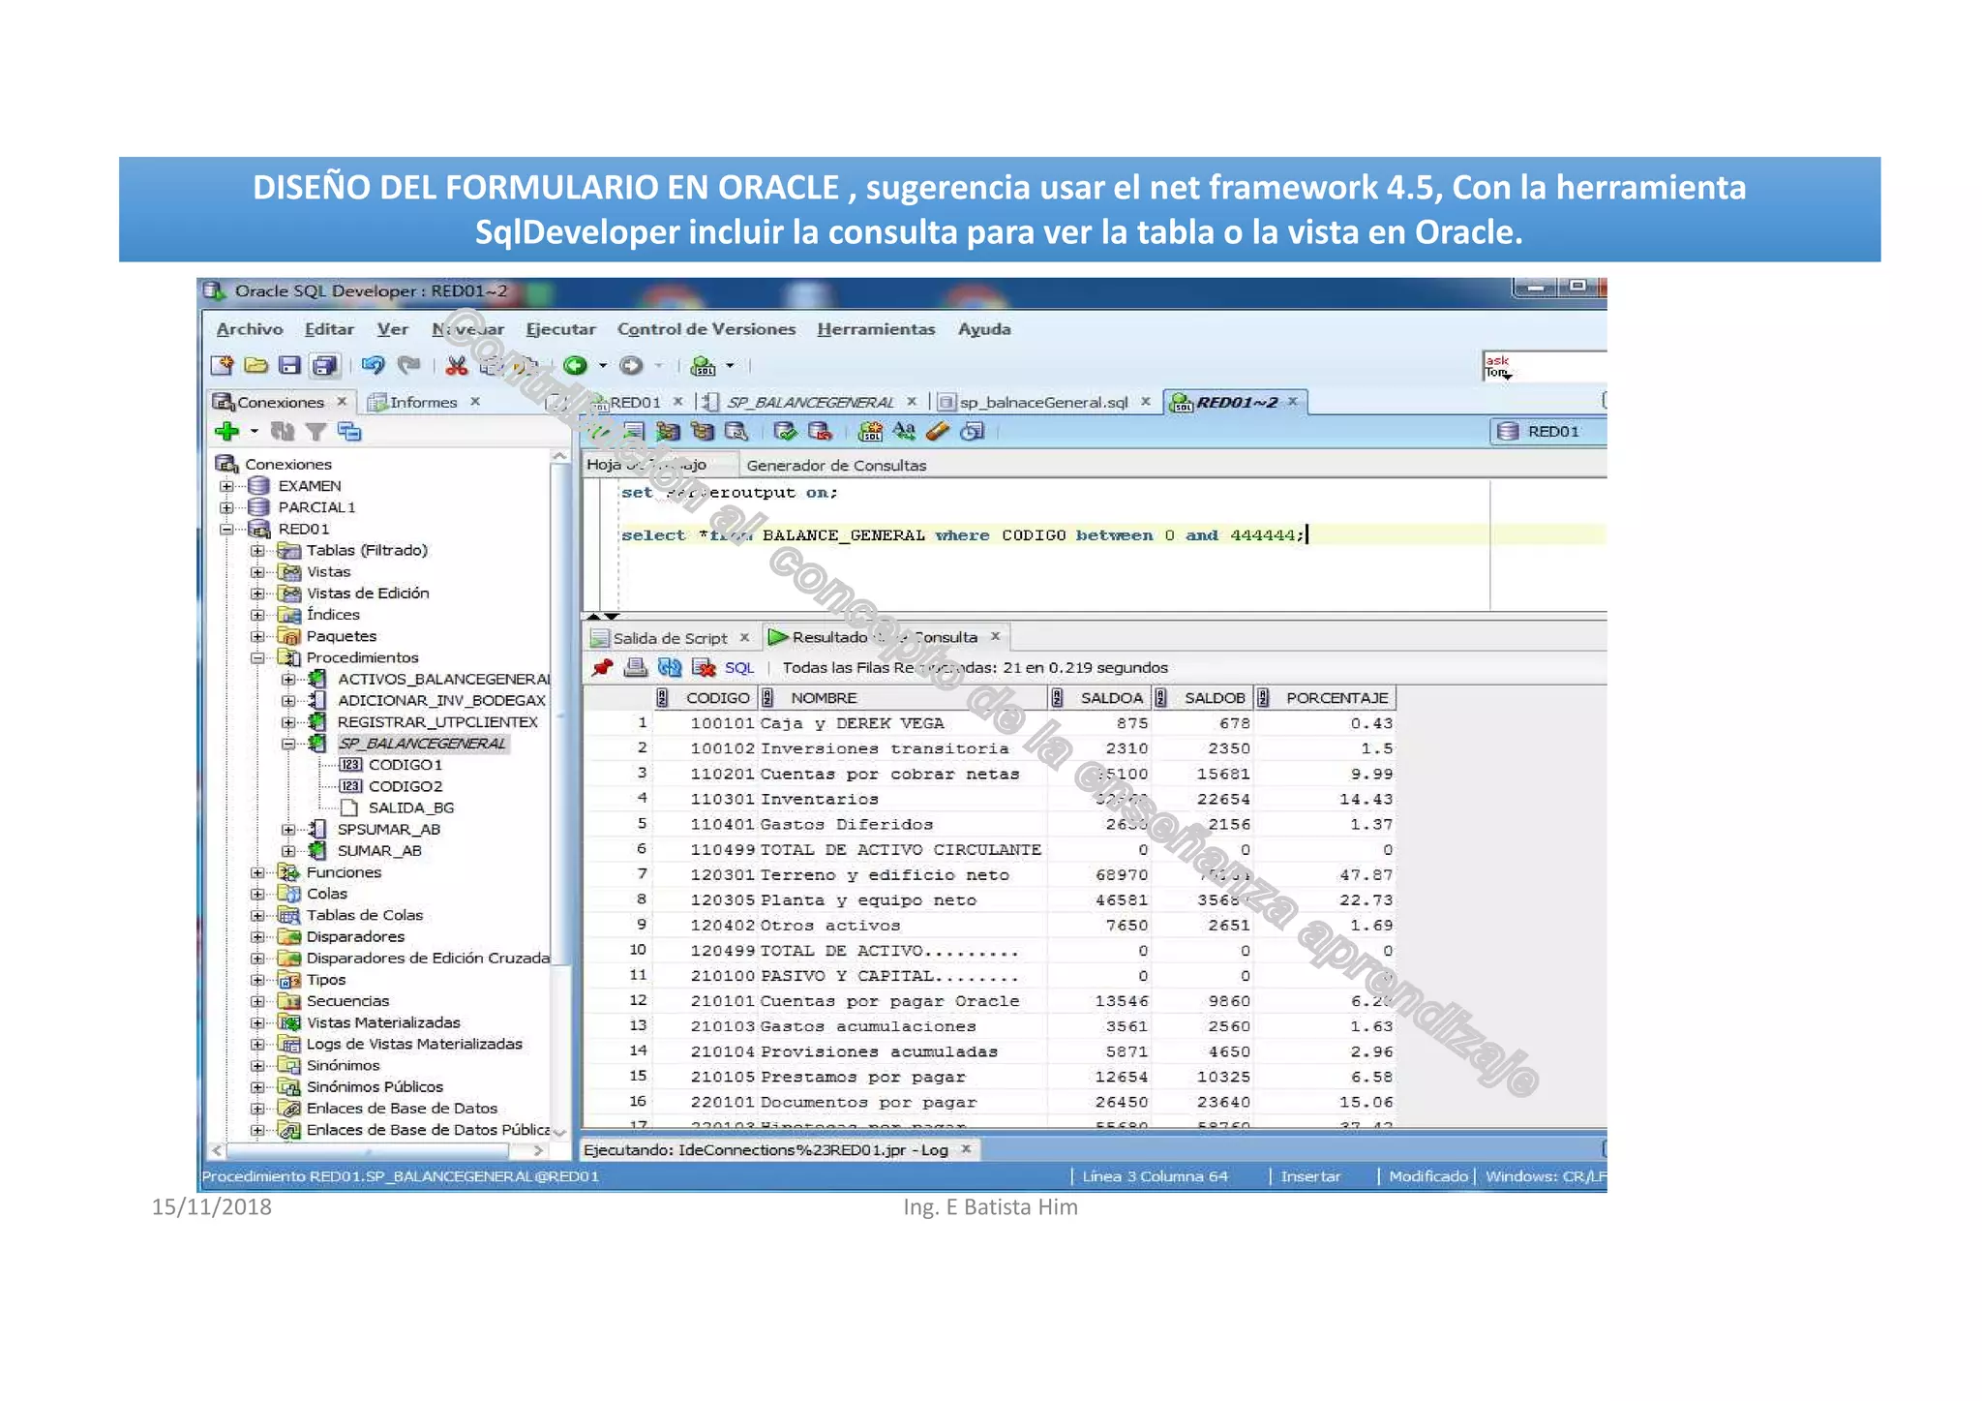Click the '110499' codigo cell
Image resolution: width=1982 pixels, height=1401 pixels.
click(705, 849)
